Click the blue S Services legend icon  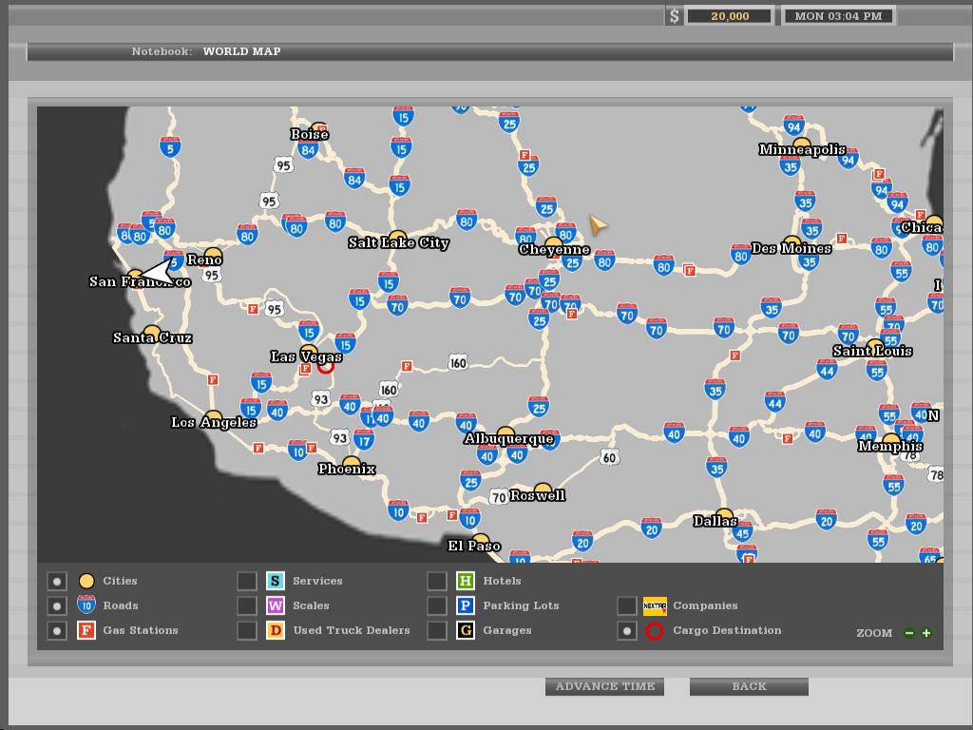(275, 580)
